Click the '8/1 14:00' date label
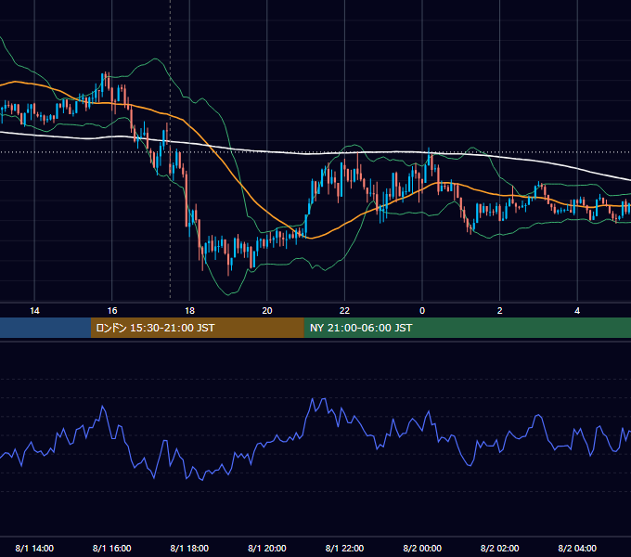This screenshot has height=557, width=631. click(x=34, y=548)
